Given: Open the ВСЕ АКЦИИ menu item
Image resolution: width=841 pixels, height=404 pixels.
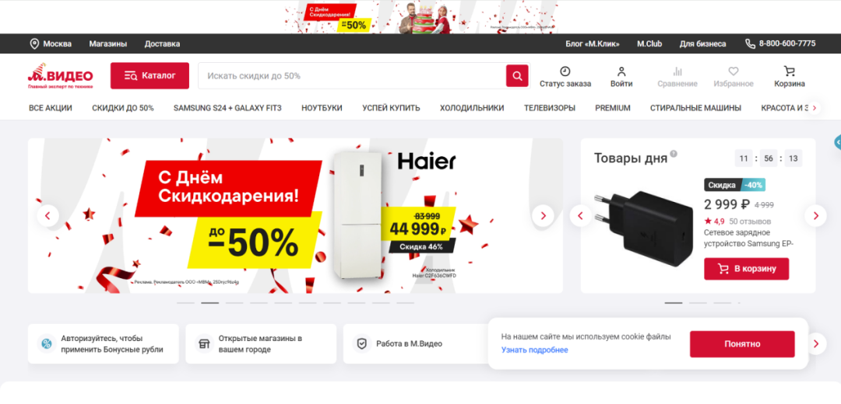Looking at the screenshot, I should click(x=51, y=108).
